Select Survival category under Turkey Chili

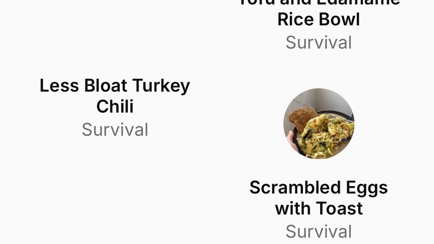point(115,130)
